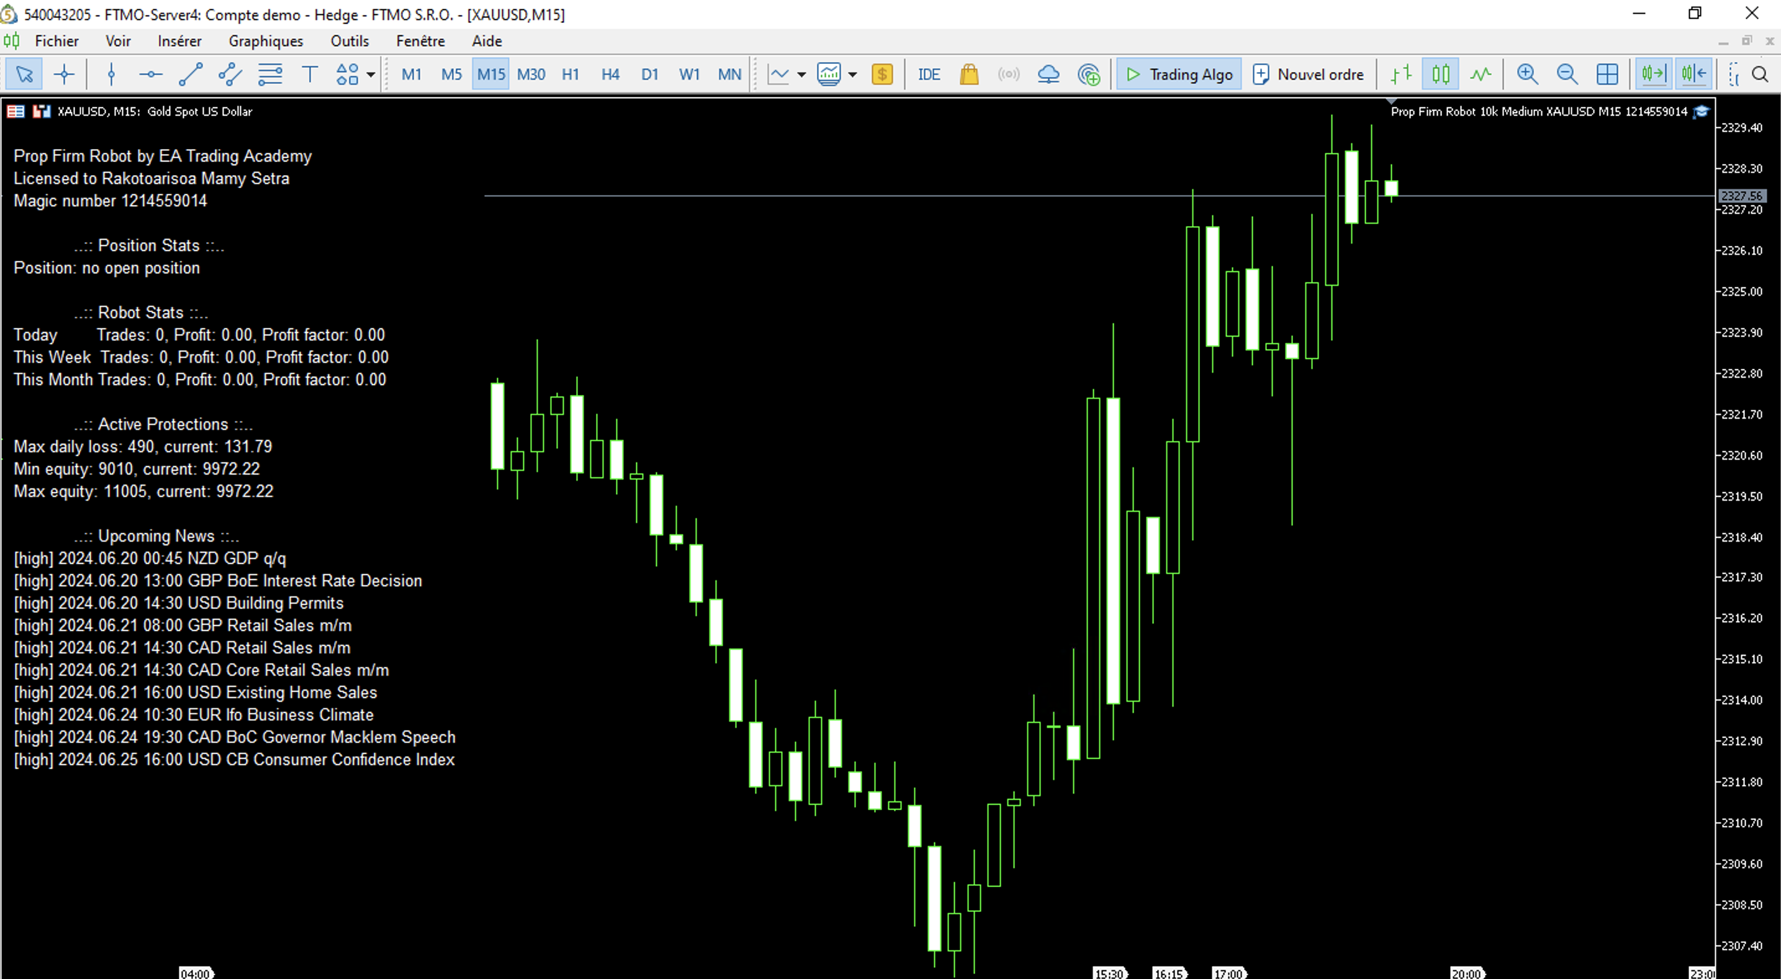
Task: Click the BoE Interest Rate Decision news line
Action: click(x=218, y=581)
